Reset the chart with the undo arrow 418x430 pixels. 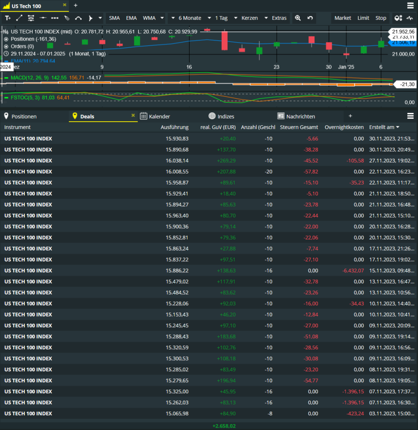click(x=310, y=18)
